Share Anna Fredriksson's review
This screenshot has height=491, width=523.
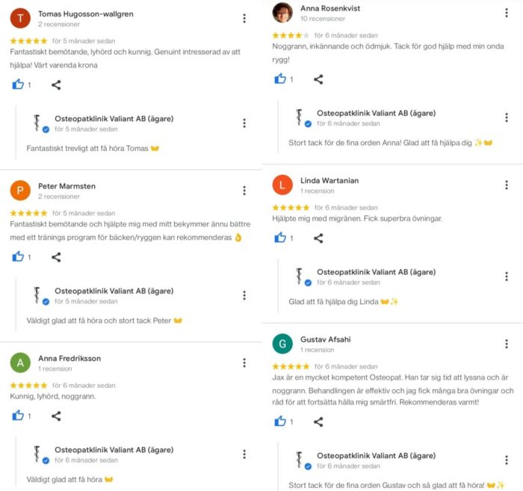point(56,416)
